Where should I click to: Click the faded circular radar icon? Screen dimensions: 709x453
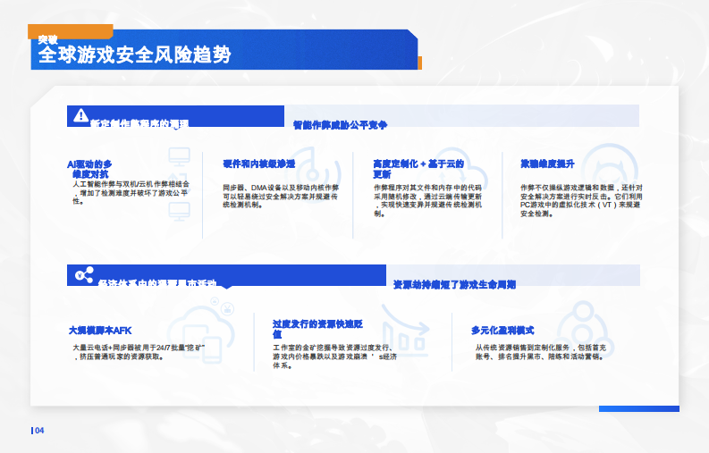pos(314,174)
